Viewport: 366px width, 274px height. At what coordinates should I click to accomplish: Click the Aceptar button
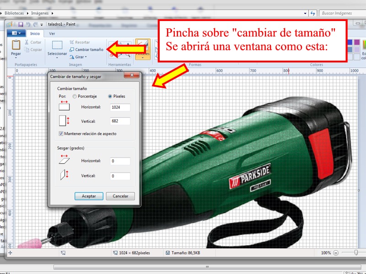pyautogui.click(x=89, y=196)
